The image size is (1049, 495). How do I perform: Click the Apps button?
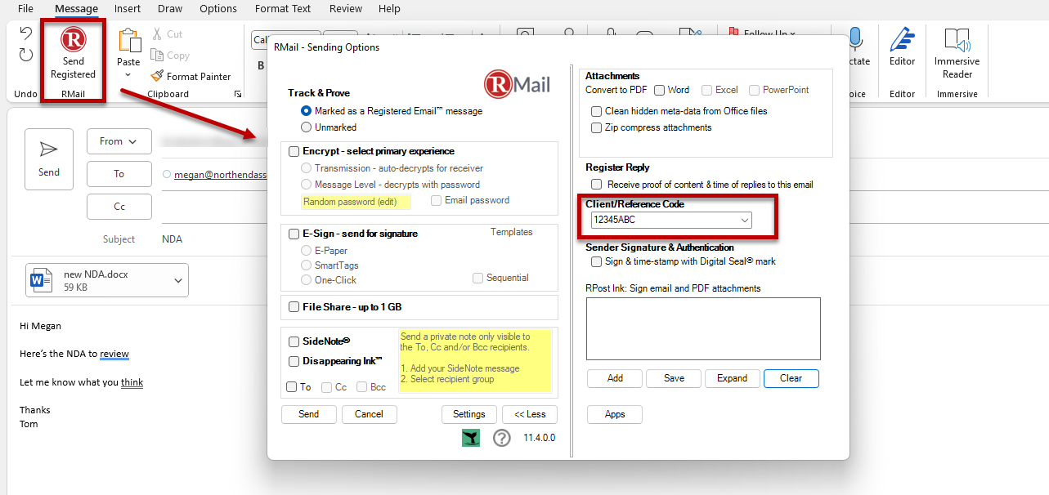(614, 414)
